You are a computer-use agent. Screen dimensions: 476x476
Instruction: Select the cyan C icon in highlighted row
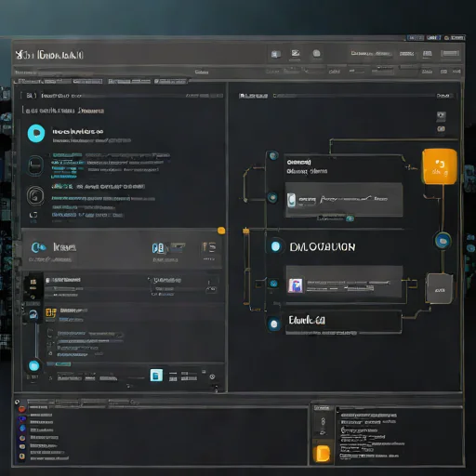point(38,247)
